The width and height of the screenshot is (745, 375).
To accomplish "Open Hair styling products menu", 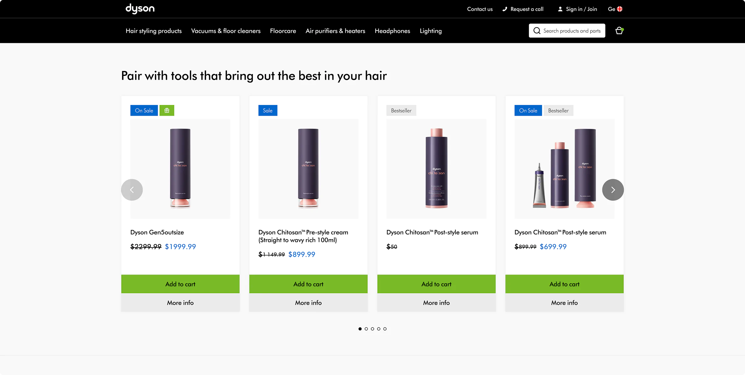I will click(x=154, y=31).
